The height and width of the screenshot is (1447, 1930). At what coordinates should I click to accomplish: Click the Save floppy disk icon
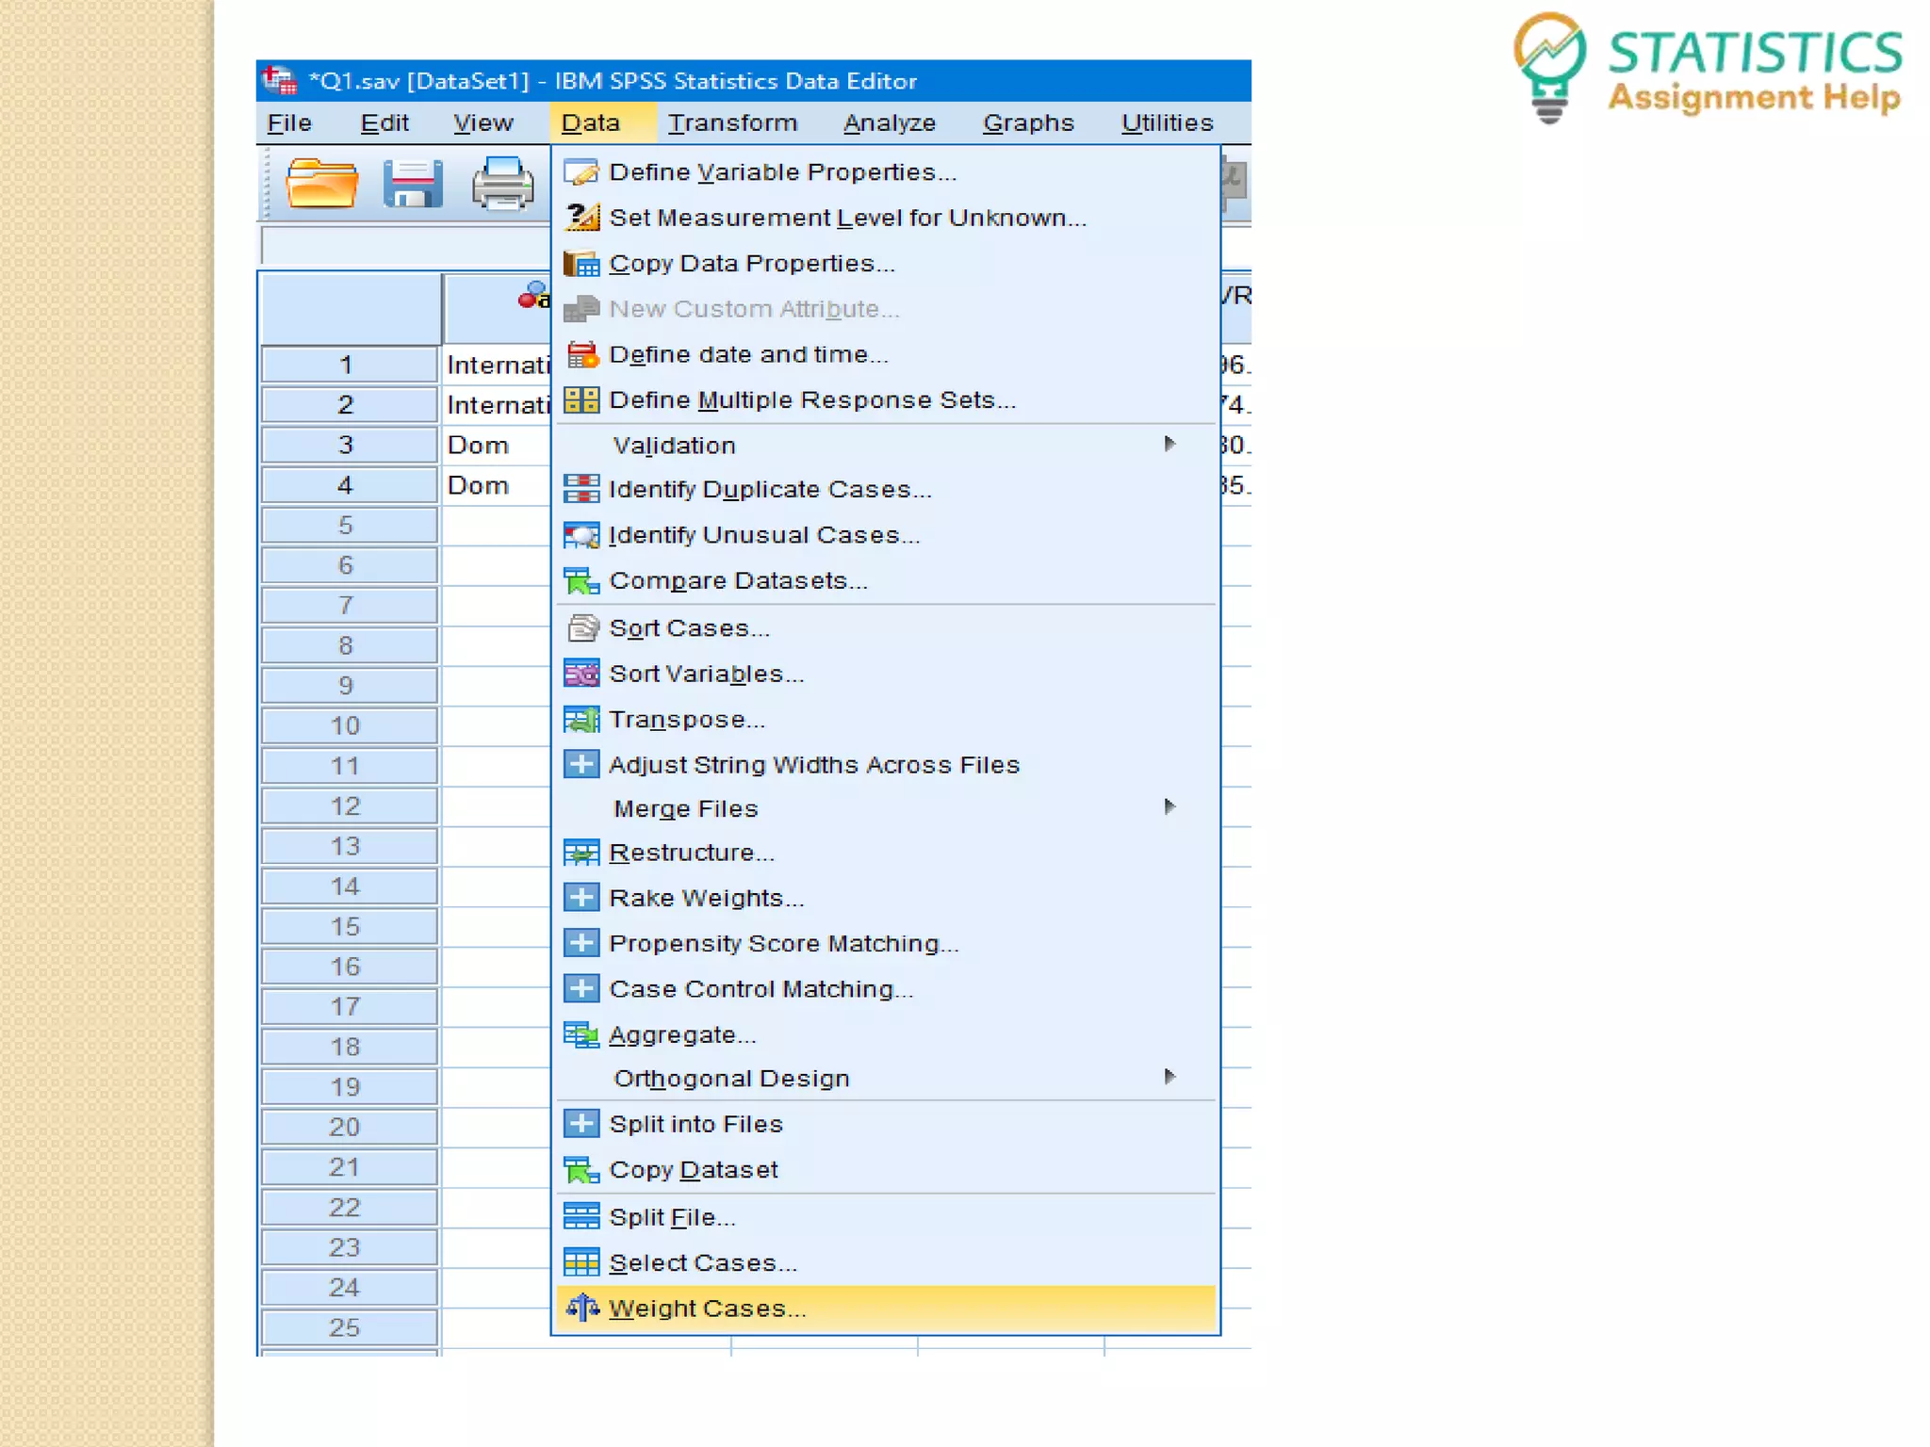(x=412, y=183)
